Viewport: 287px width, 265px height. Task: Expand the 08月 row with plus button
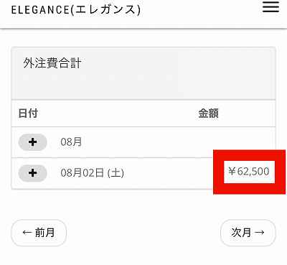click(32, 142)
